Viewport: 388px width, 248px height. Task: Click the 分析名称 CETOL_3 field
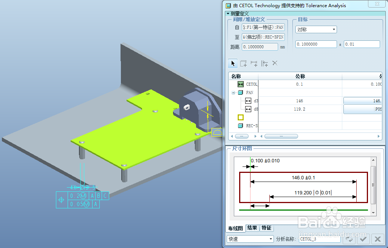(320, 239)
